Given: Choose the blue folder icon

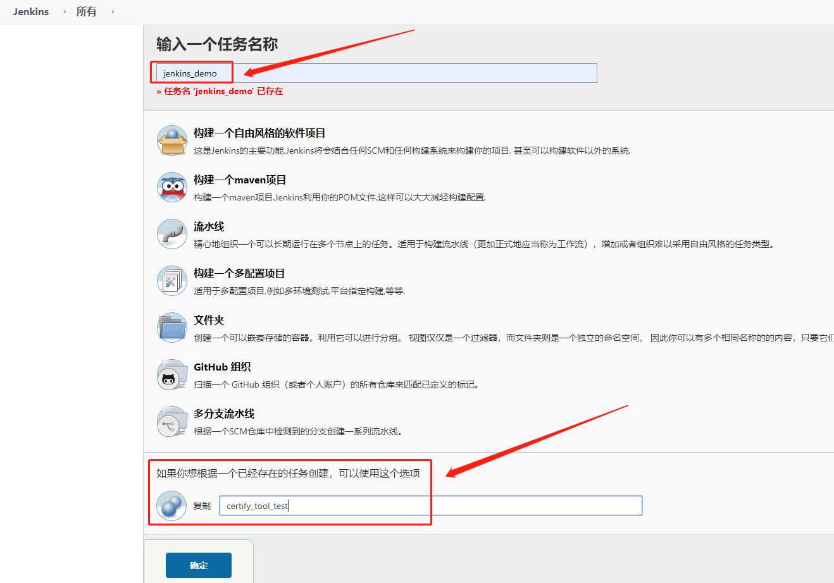Looking at the screenshot, I should coord(172,328).
